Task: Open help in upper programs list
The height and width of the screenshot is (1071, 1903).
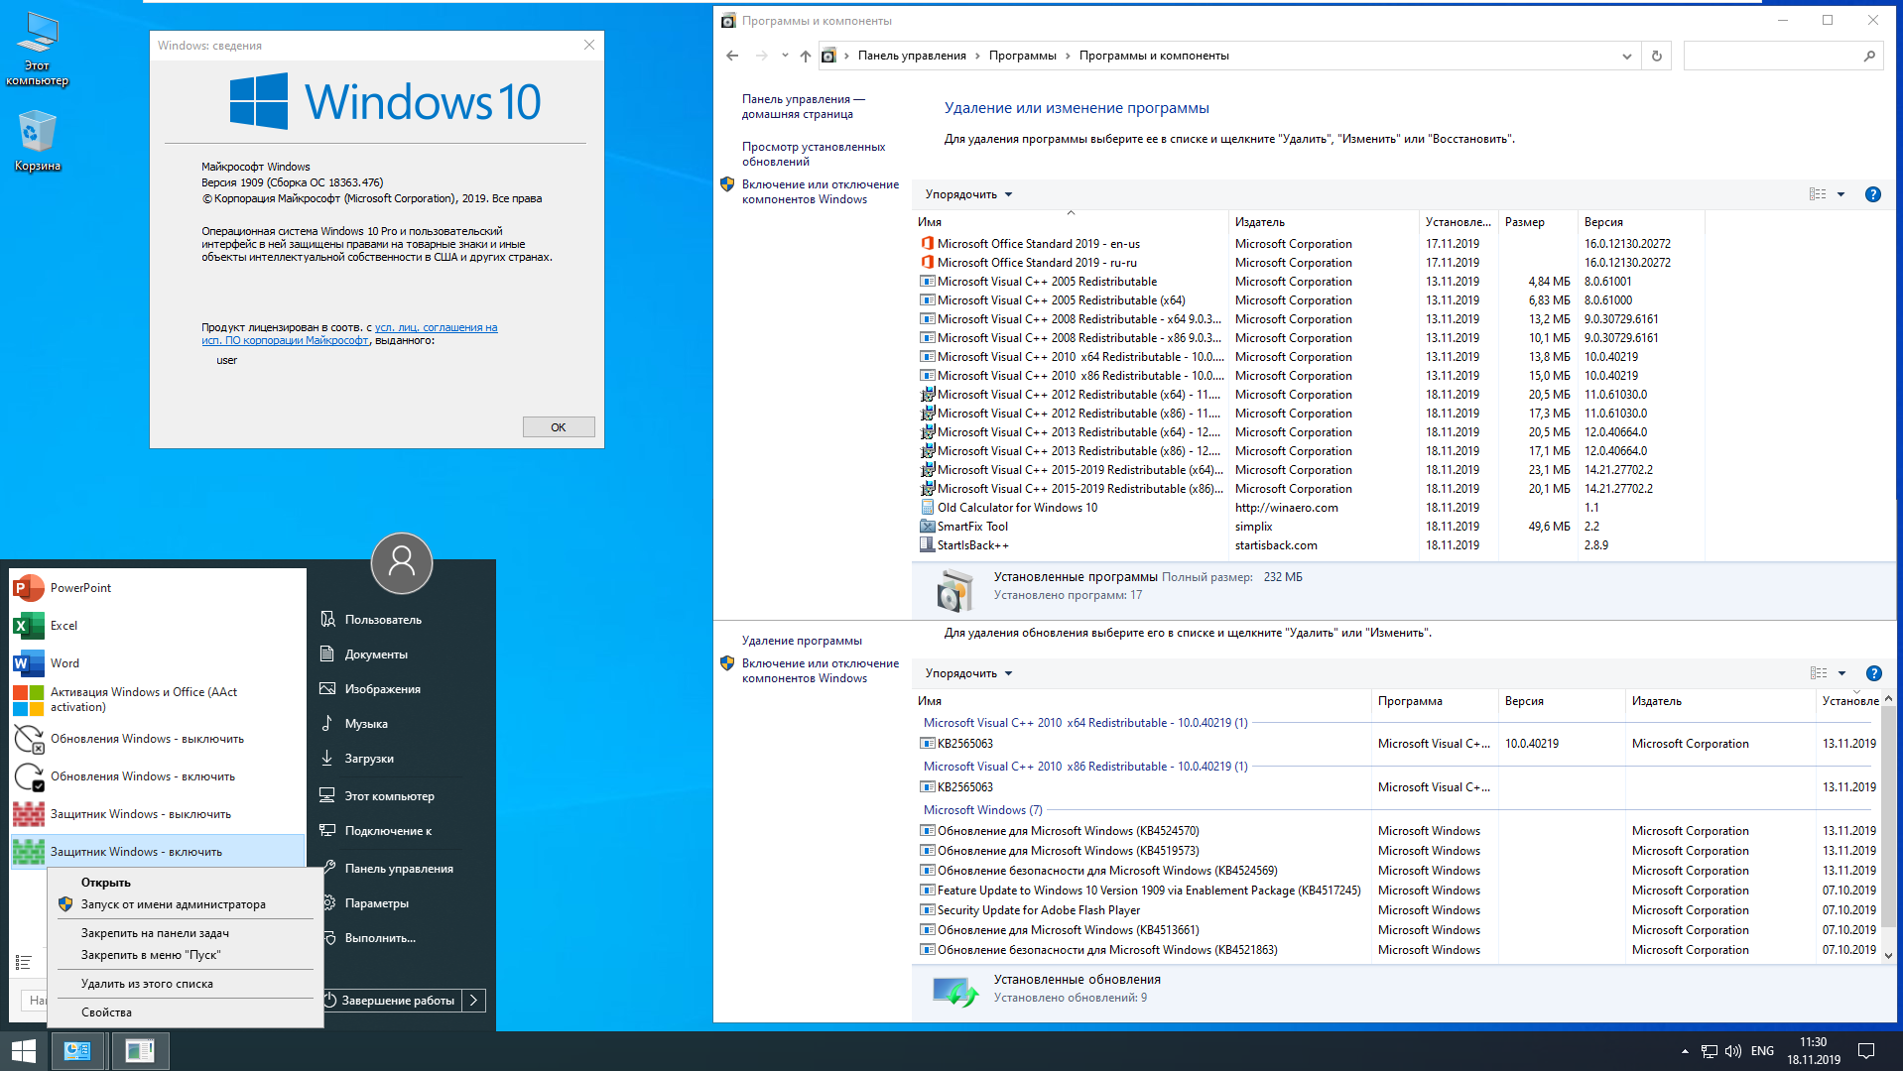Action: [1873, 194]
